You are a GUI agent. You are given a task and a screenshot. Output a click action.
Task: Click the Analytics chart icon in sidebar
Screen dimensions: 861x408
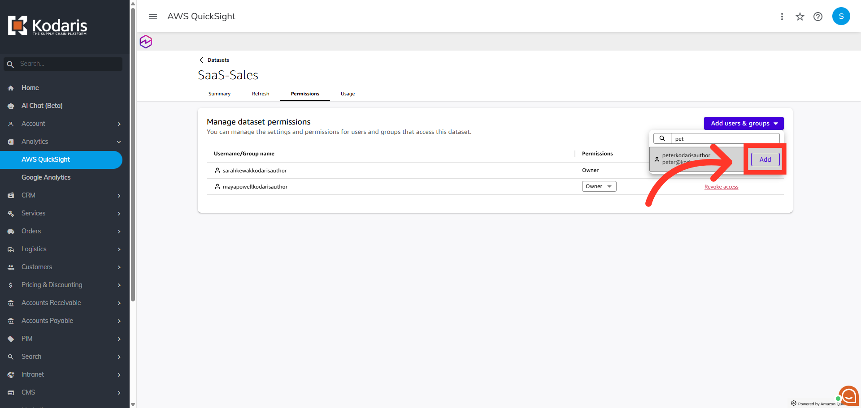11,142
